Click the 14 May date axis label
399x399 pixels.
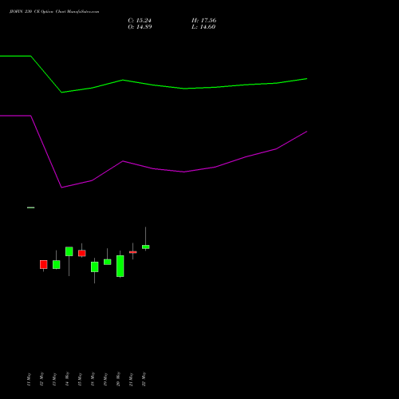click(67, 379)
